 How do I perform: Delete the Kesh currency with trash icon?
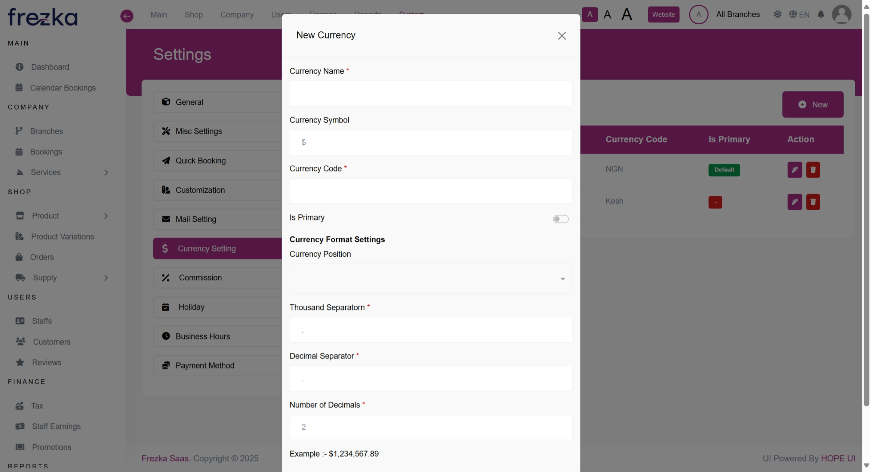click(x=813, y=202)
